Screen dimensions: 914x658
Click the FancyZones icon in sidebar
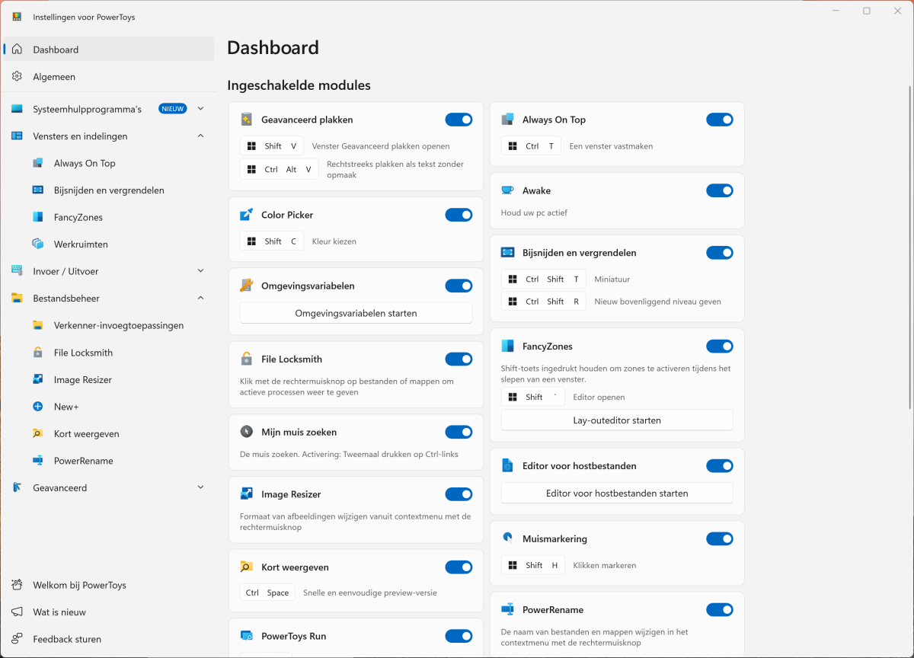38,217
